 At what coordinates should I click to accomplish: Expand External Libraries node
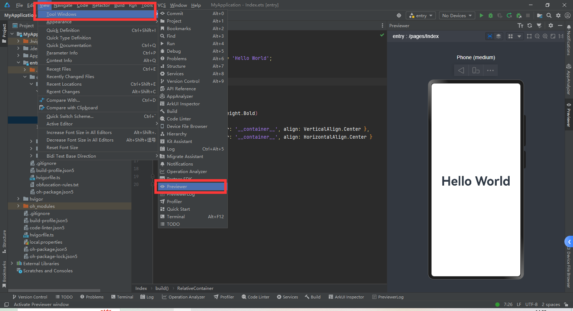click(x=12, y=263)
